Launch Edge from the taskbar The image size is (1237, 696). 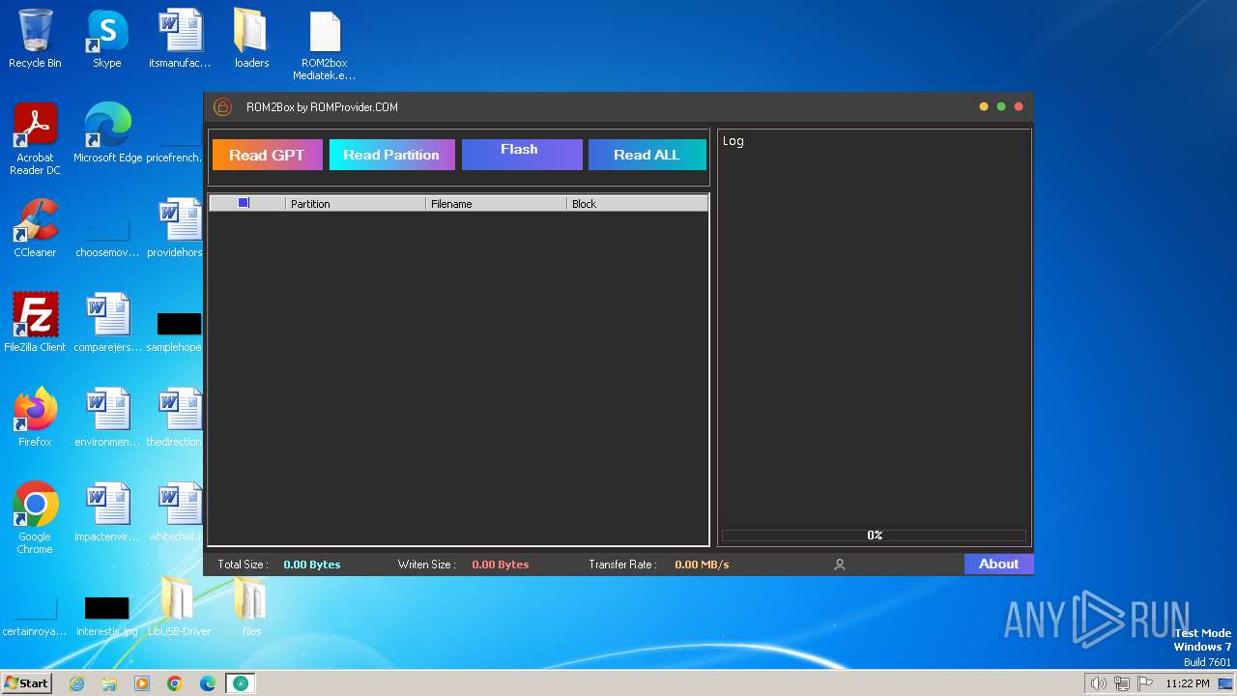point(208,683)
